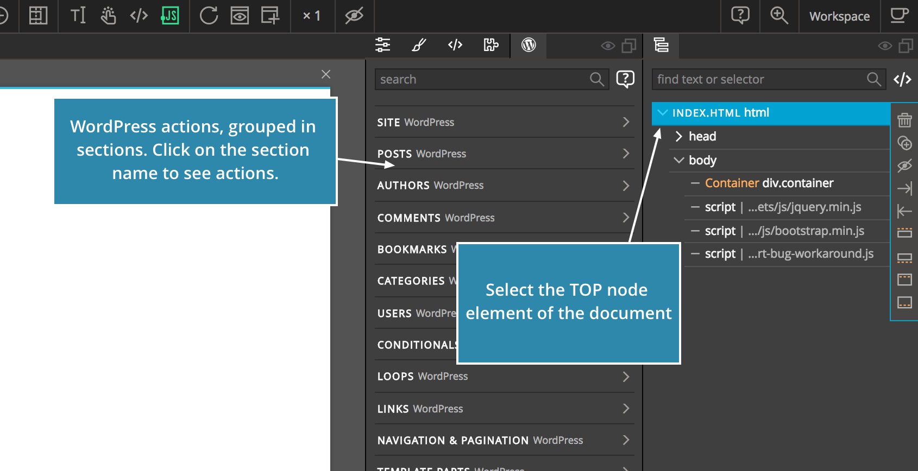Select the tree structure panel tab
This screenshot has height=471, width=918.
pyautogui.click(x=661, y=45)
